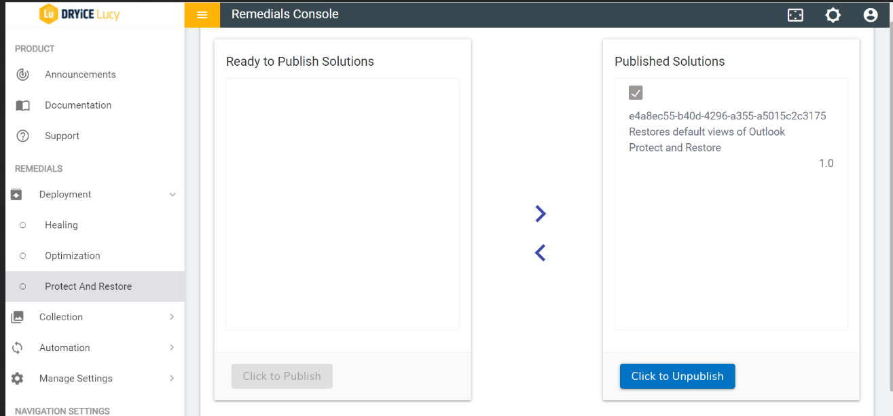Open the user account profile icon
893x416 pixels.
tap(871, 14)
